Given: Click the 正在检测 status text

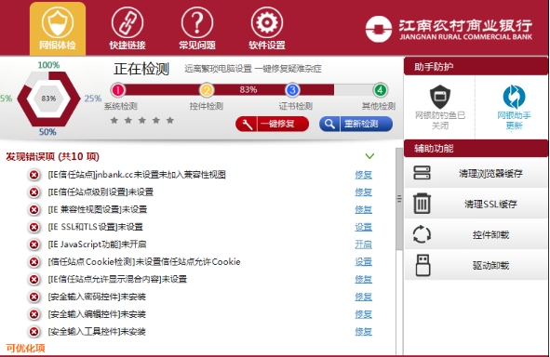Looking at the screenshot, I should coord(141,69).
